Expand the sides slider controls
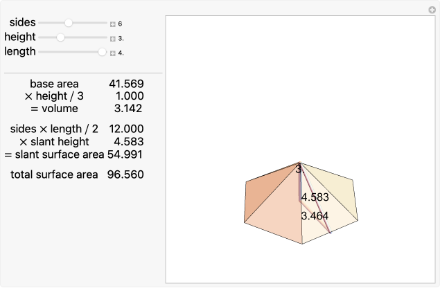440x288 pixels. (112, 24)
